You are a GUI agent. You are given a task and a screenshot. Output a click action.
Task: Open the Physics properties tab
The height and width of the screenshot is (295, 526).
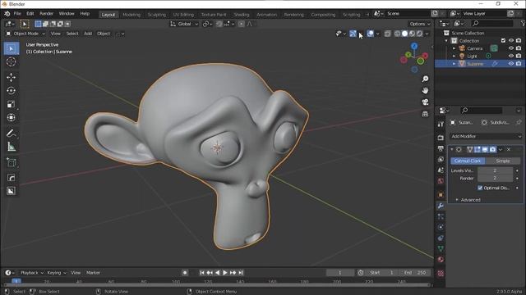pyautogui.click(x=441, y=228)
